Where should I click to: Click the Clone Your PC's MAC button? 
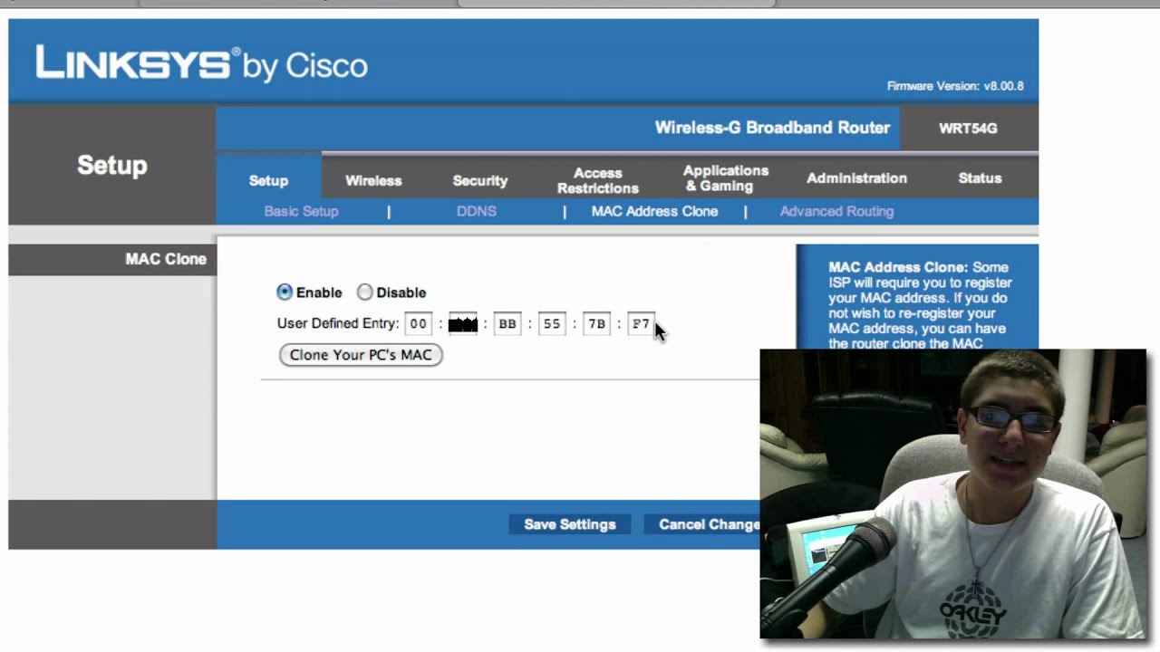(x=361, y=355)
